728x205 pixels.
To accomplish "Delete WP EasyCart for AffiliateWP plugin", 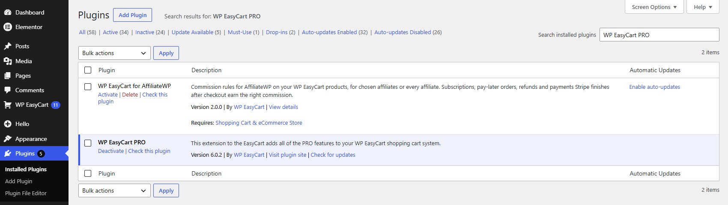I will pyautogui.click(x=130, y=95).
